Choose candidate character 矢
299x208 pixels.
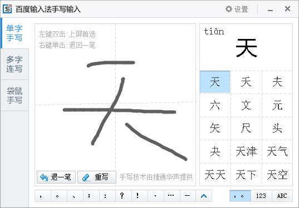[215, 128]
